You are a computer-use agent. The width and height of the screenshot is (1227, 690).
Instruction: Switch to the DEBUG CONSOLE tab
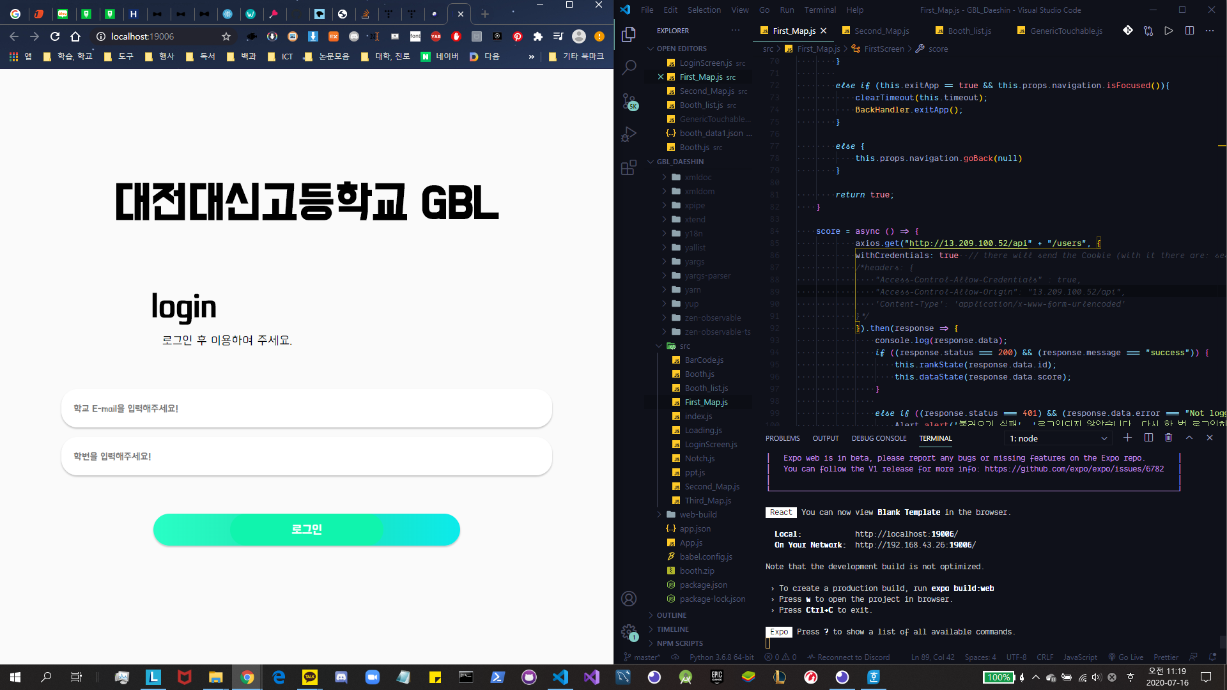pyautogui.click(x=879, y=438)
